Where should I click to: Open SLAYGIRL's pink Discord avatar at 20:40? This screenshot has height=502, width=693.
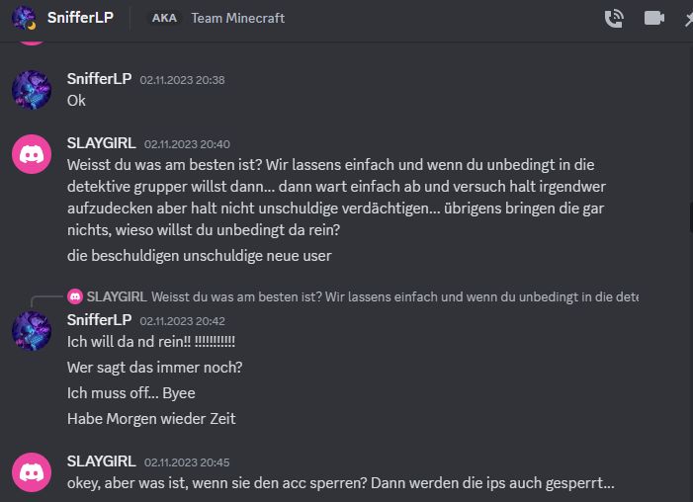(32, 154)
